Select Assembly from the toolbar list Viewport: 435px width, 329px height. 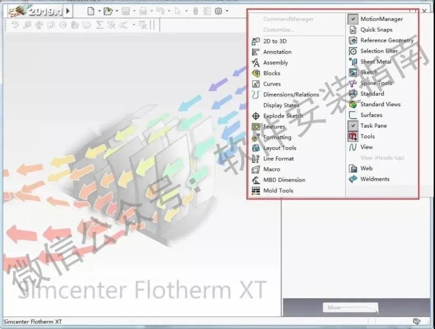coord(275,63)
